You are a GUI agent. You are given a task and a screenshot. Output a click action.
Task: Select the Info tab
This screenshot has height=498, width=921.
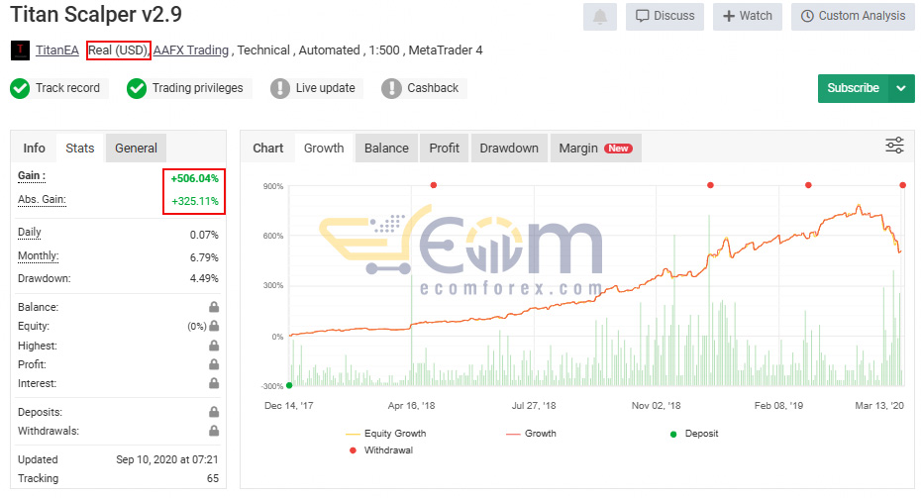tap(34, 148)
